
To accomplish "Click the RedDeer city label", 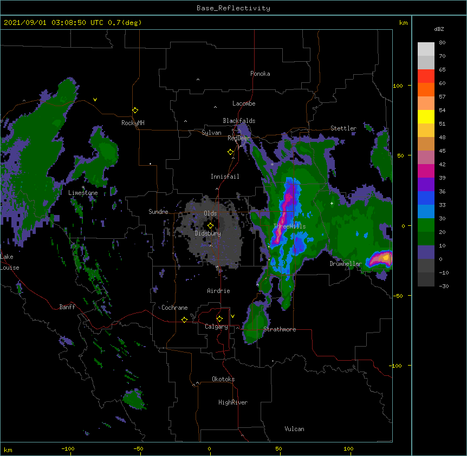I will [239, 138].
